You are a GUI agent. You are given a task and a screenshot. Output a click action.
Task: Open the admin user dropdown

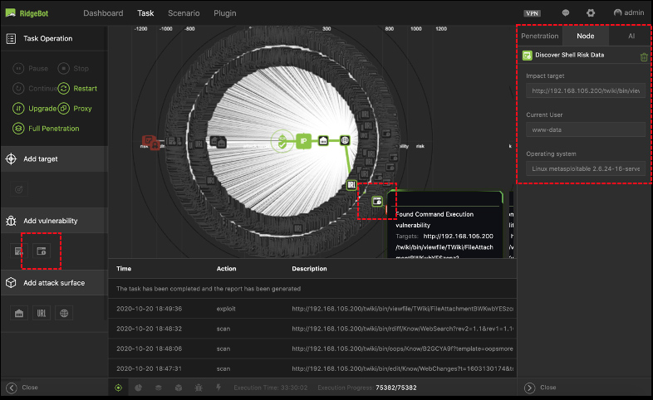(629, 13)
